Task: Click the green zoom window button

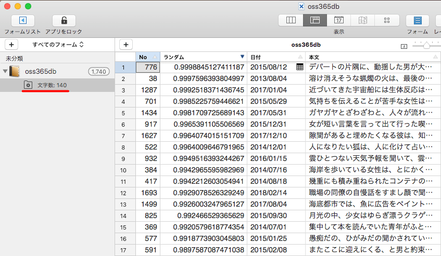Action: [28, 6]
